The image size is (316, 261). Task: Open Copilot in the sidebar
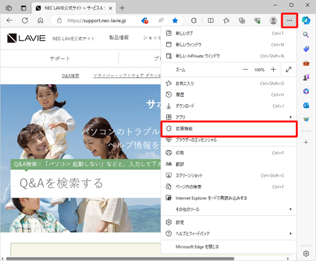306,20
